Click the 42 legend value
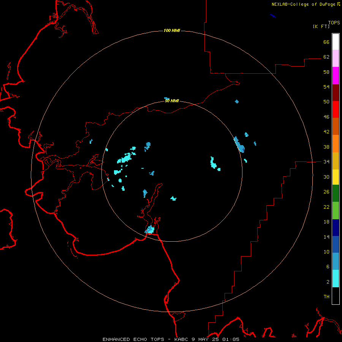 tap(326, 132)
